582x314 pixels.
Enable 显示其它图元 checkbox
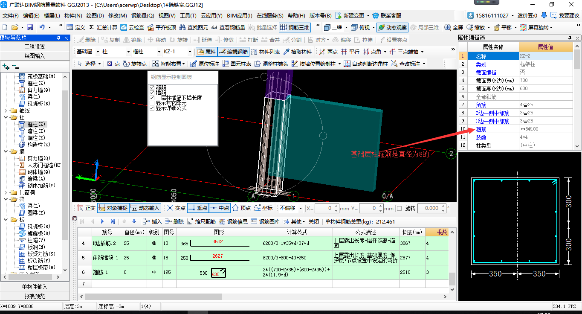coord(152,103)
